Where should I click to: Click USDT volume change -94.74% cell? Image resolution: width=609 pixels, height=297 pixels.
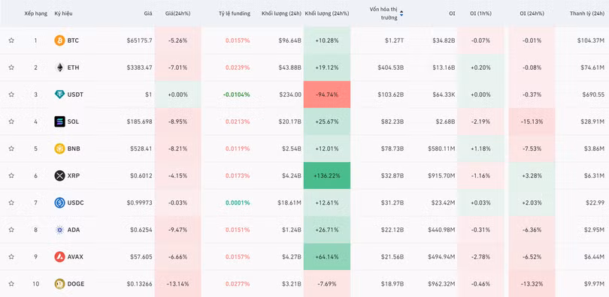(327, 94)
